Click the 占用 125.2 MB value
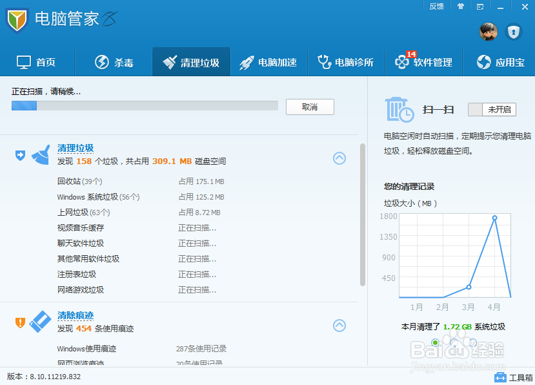 click(201, 197)
